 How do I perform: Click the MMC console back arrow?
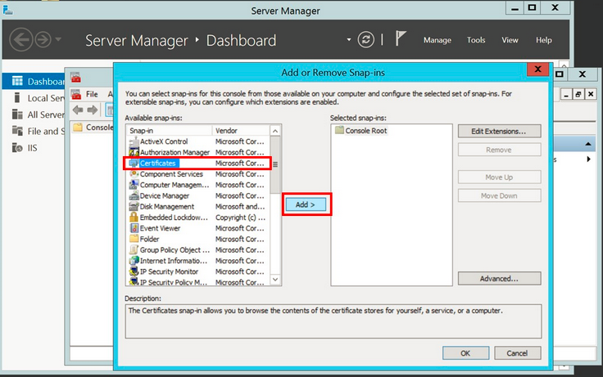pos(78,110)
